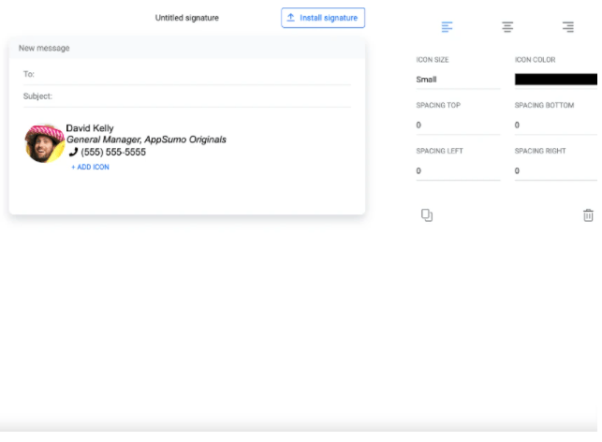Open the Icon Size dropdown

pos(458,80)
